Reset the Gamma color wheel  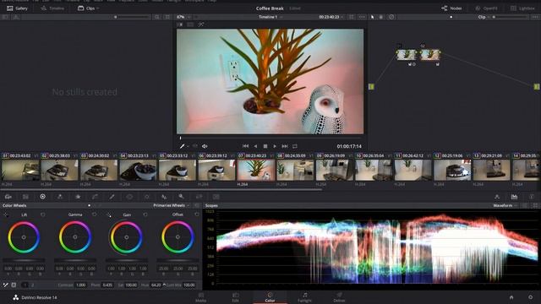[x=94, y=214]
